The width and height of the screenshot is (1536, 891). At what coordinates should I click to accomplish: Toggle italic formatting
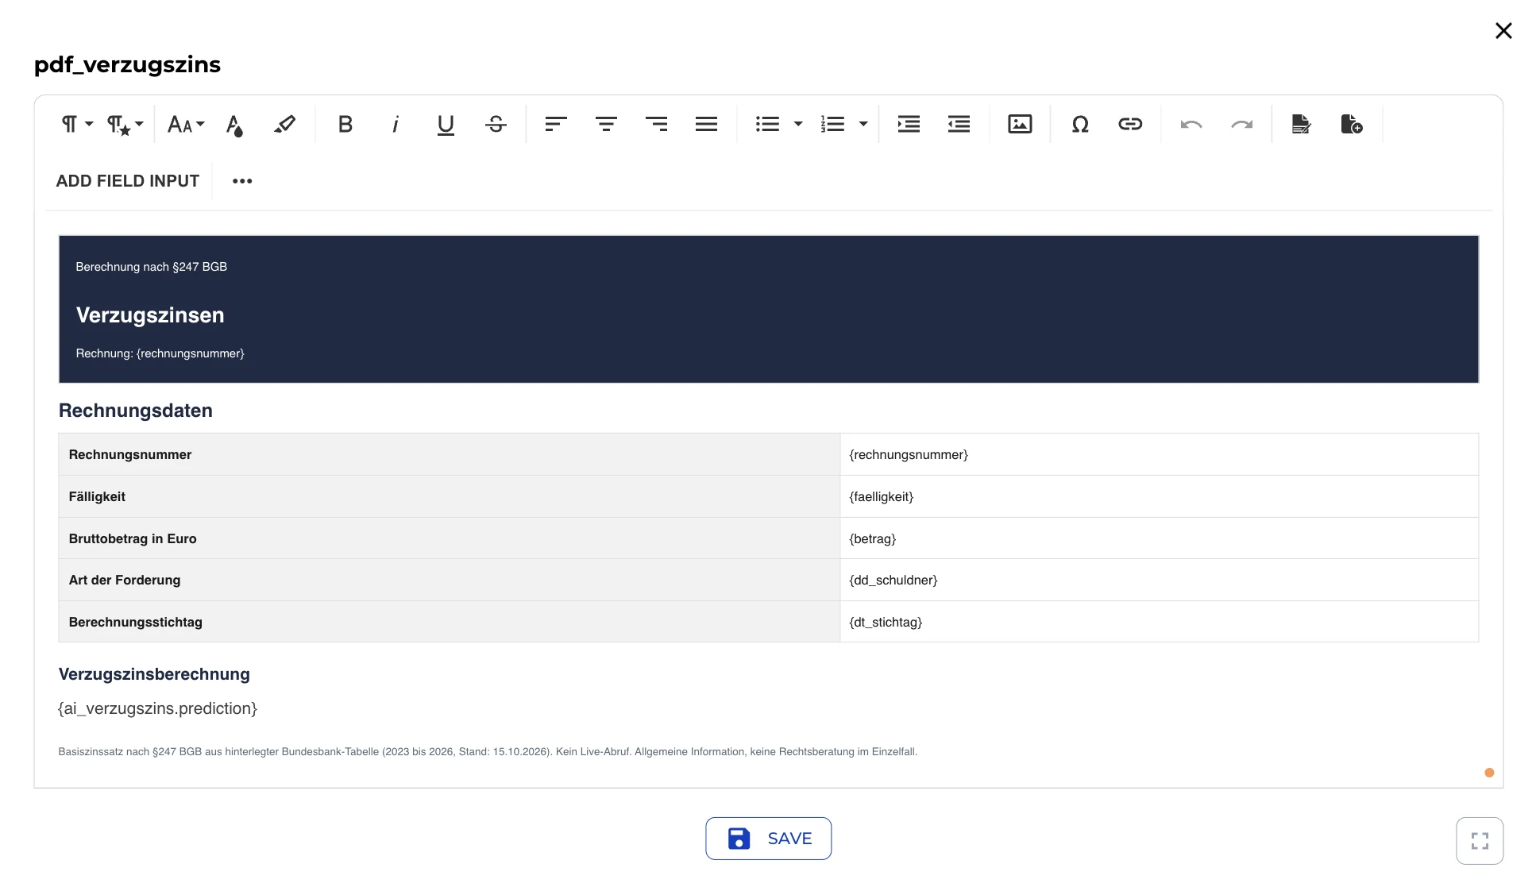pyautogui.click(x=396, y=124)
